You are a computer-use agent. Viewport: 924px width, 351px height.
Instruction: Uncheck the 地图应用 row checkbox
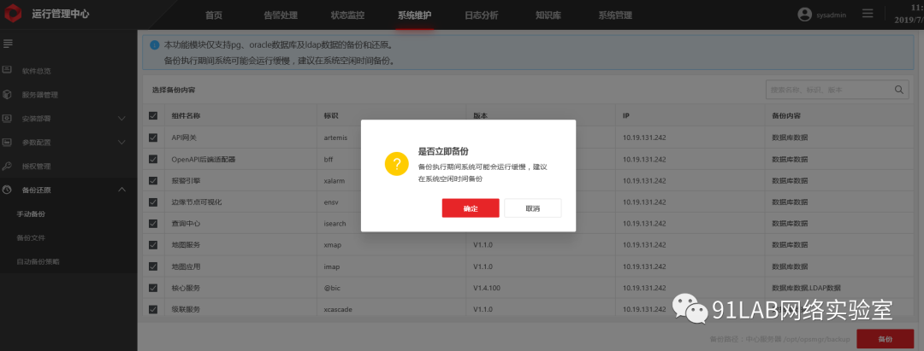153,266
